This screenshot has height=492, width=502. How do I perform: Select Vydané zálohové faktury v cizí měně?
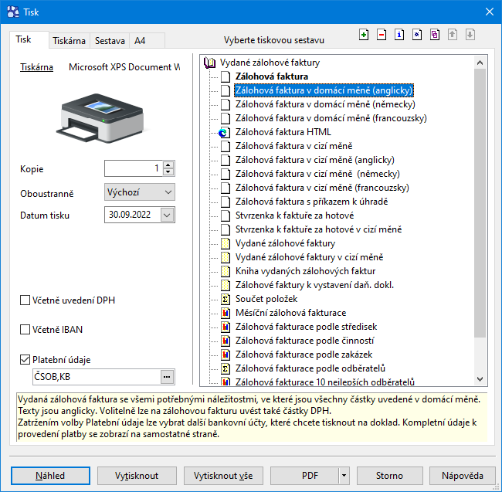tap(309, 257)
